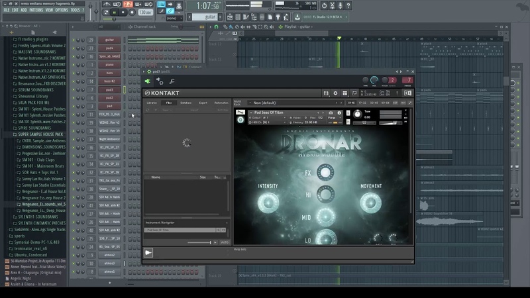The height and width of the screenshot is (298, 530).
Task: Open Kontakt options gear icon
Action: pos(335,93)
